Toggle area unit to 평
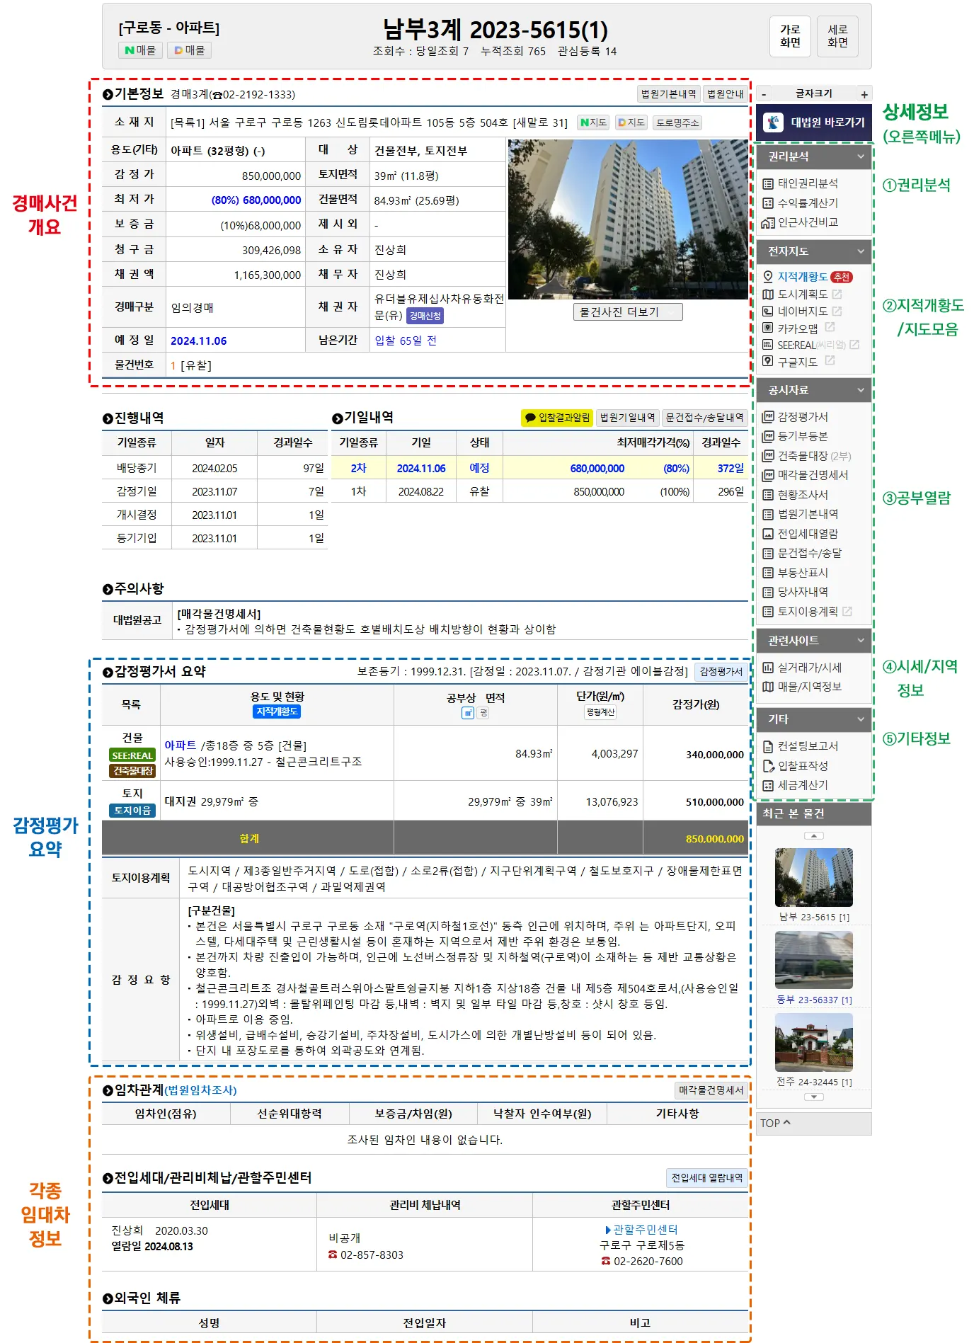Viewport: 974px width, 1343px height. click(x=484, y=714)
